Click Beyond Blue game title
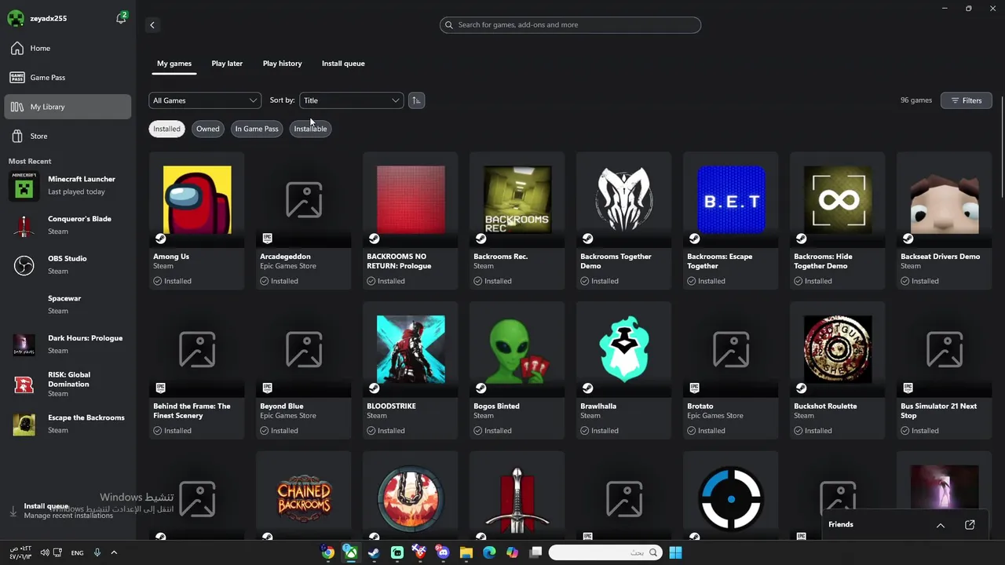The width and height of the screenshot is (1005, 565). 281,406
